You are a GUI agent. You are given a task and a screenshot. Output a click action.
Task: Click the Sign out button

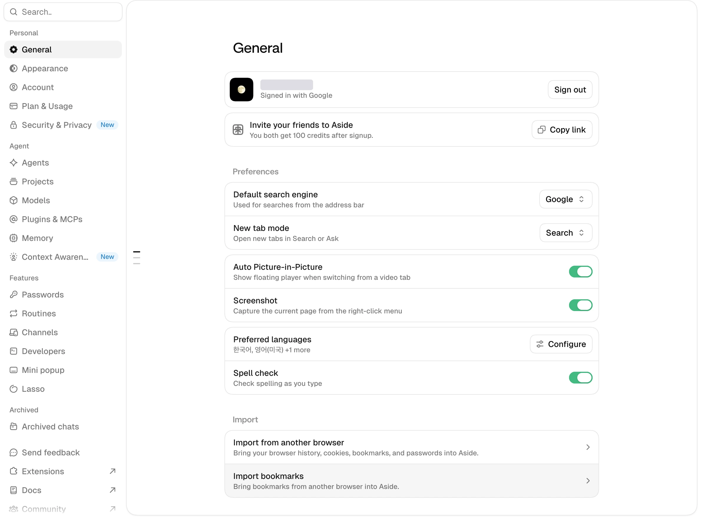point(570,90)
